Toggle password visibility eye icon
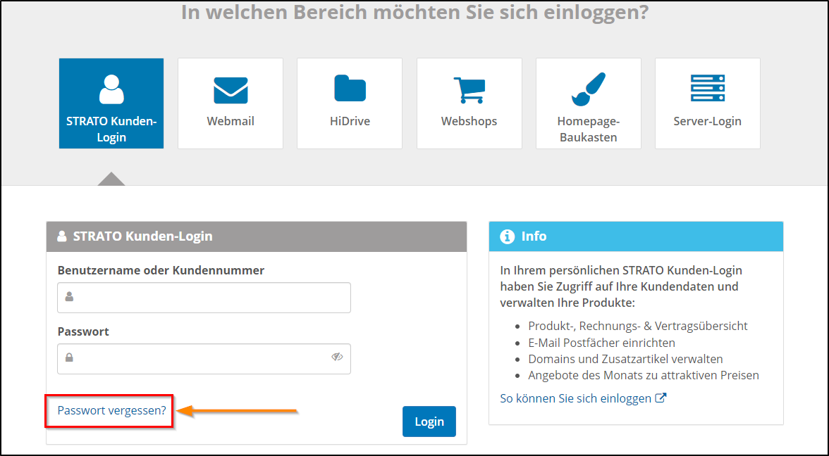 coord(337,357)
